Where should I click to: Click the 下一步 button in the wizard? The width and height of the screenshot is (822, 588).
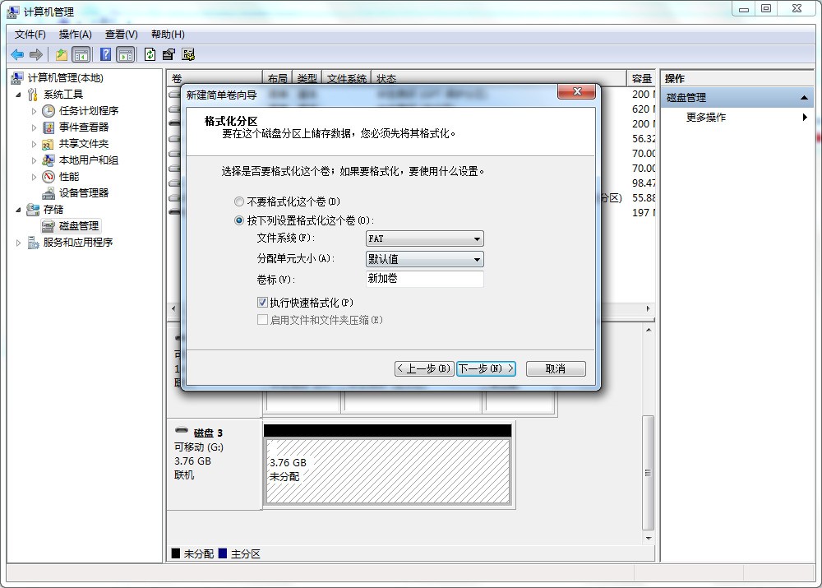[x=486, y=368]
